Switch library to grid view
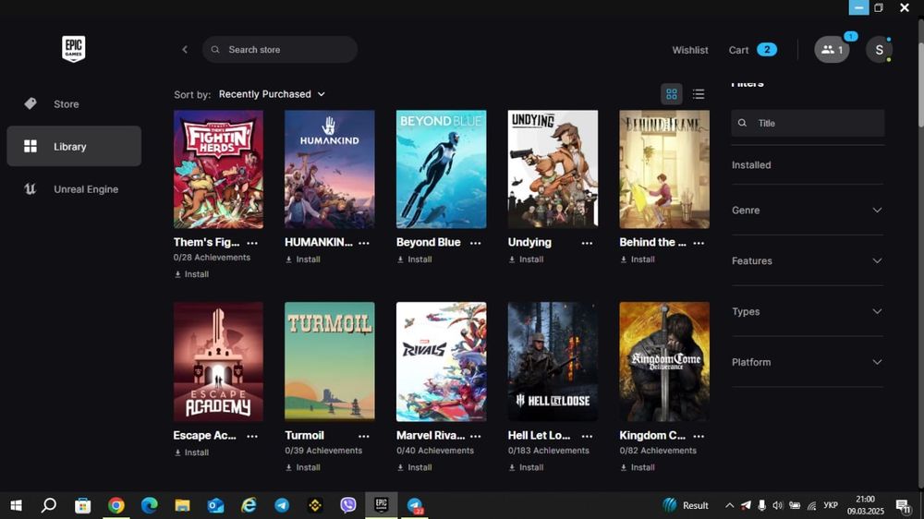Screen dimensions: 924x519 (671, 94)
